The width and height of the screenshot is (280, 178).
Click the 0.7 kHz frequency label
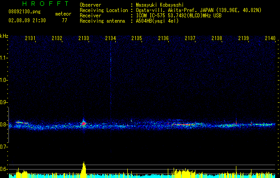[3, 147]
